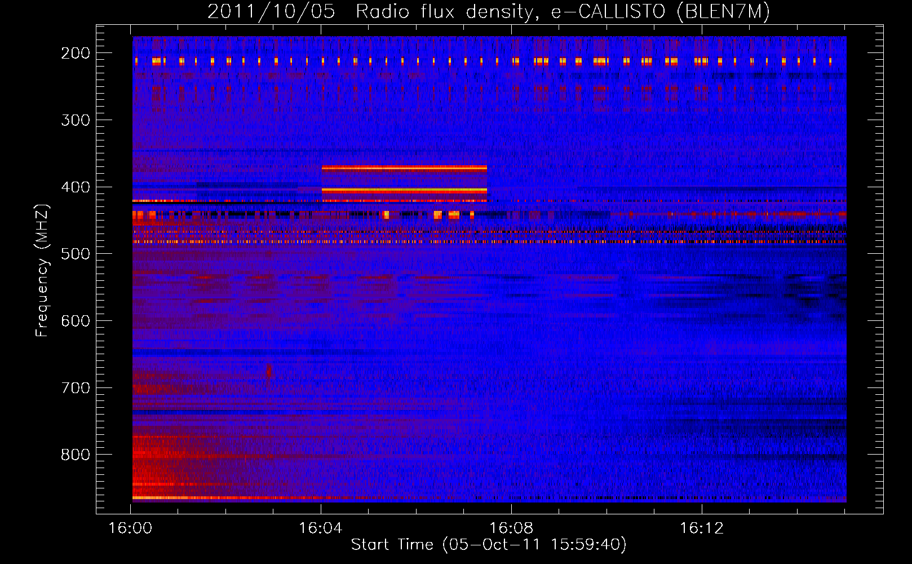Click the "16:04" time tick label
The width and height of the screenshot is (912, 564).
click(x=321, y=528)
